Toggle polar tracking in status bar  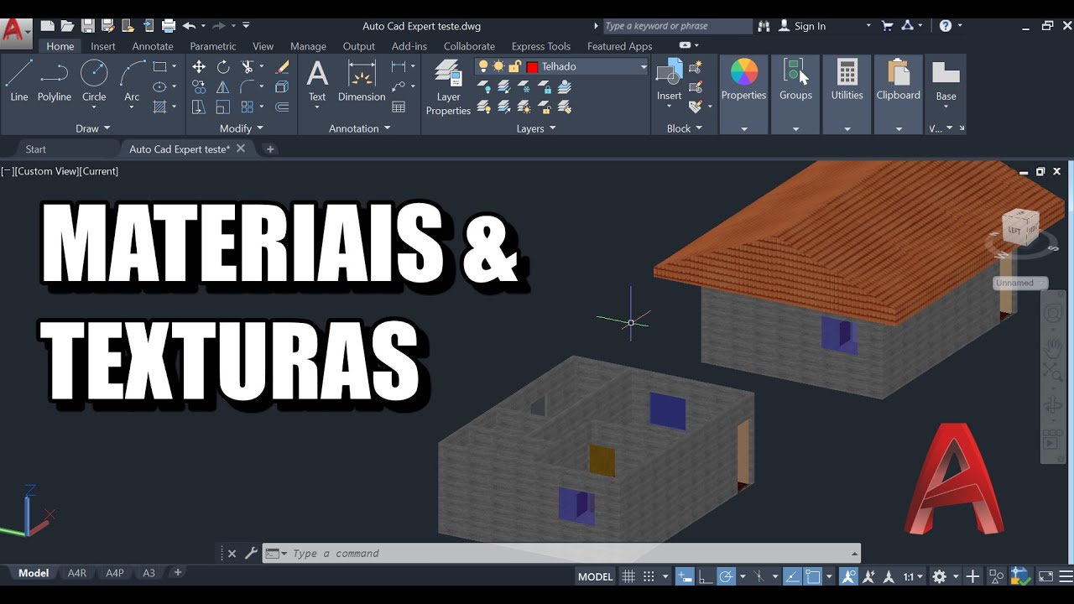(727, 577)
